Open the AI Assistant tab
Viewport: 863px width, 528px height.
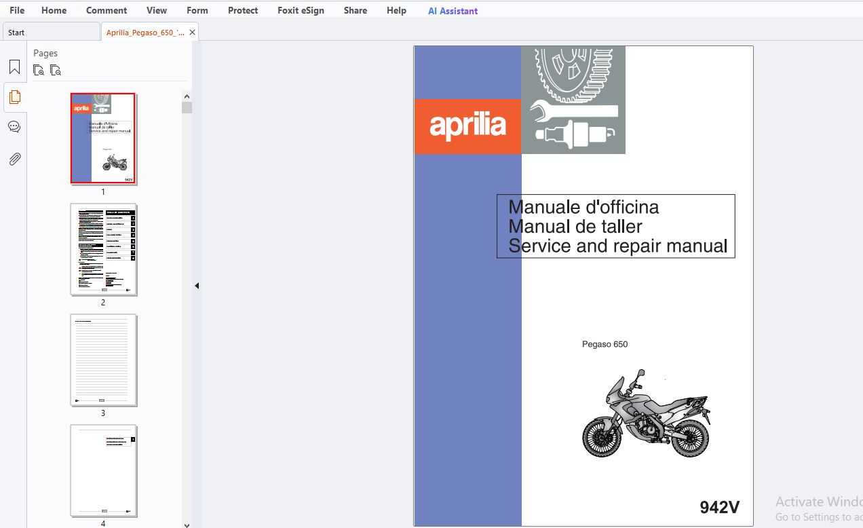[453, 11]
